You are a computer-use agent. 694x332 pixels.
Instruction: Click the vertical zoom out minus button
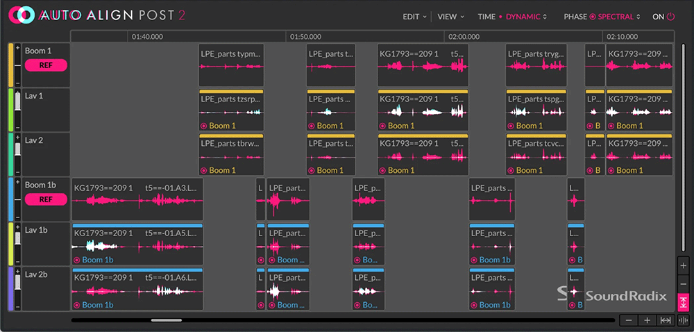point(684,284)
